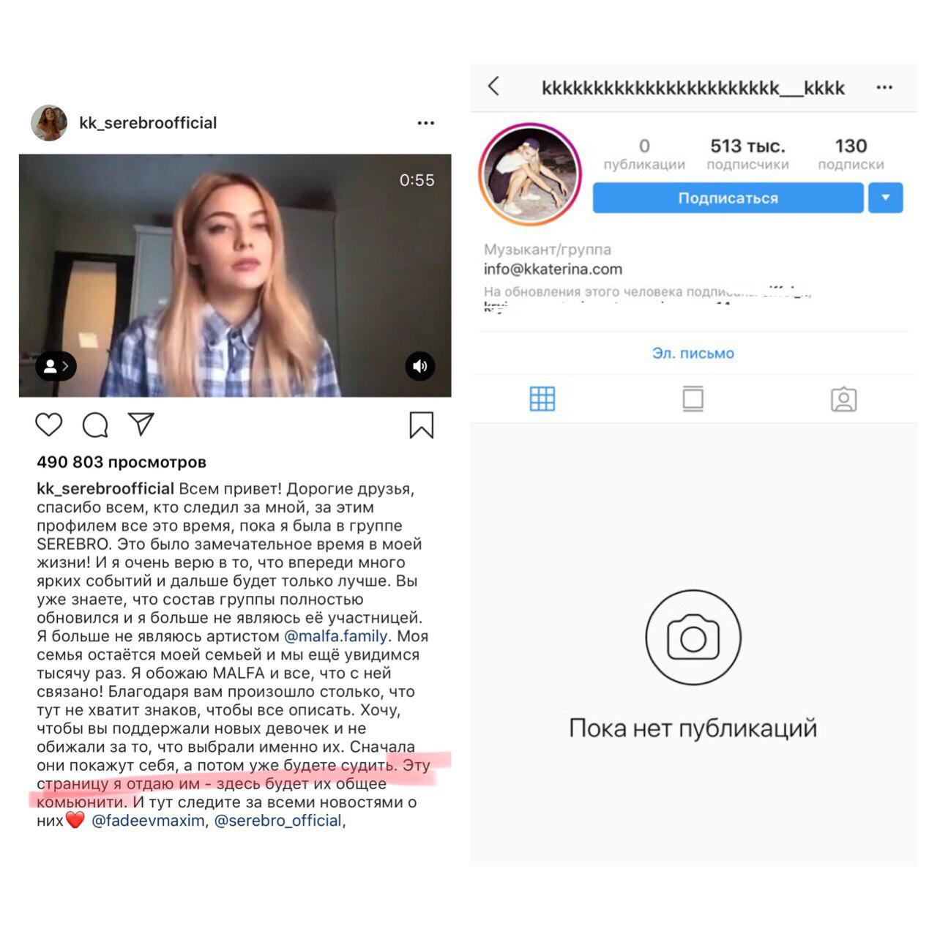The height and width of the screenshot is (929, 929).
Task: Open the @fadeevmaxim mention link
Action: (148, 821)
